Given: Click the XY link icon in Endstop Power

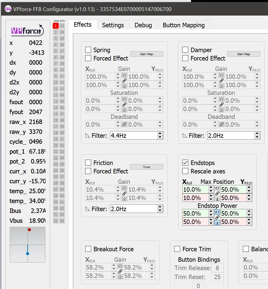Looking at the screenshot, I should pyautogui.click(x=217, y=212).
